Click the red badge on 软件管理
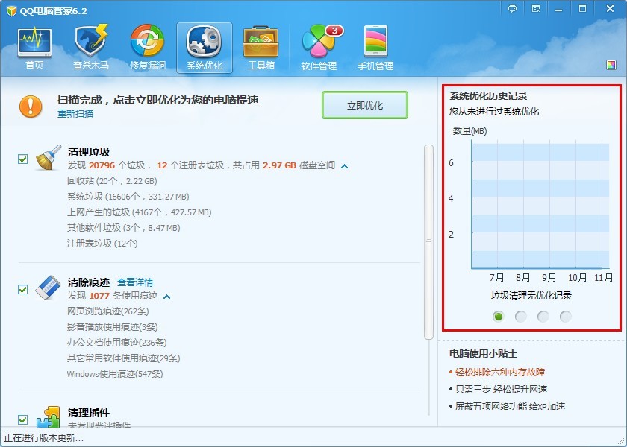This screenshot has width=627, height=447. click(334, 31)
